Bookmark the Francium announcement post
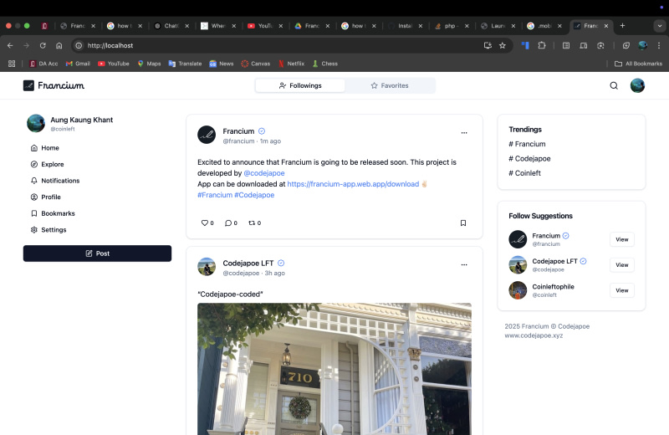This screenshot has height=435, width=669. (x=463, y=223)
